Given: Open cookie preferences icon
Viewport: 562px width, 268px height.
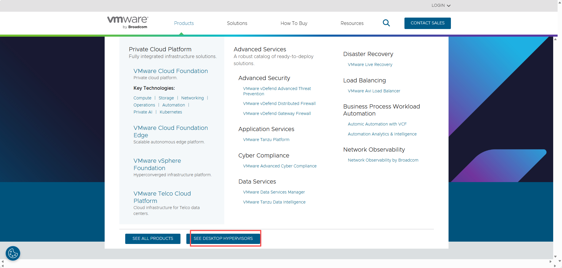Looking at the screenshot, I should [x=13, y=253].
